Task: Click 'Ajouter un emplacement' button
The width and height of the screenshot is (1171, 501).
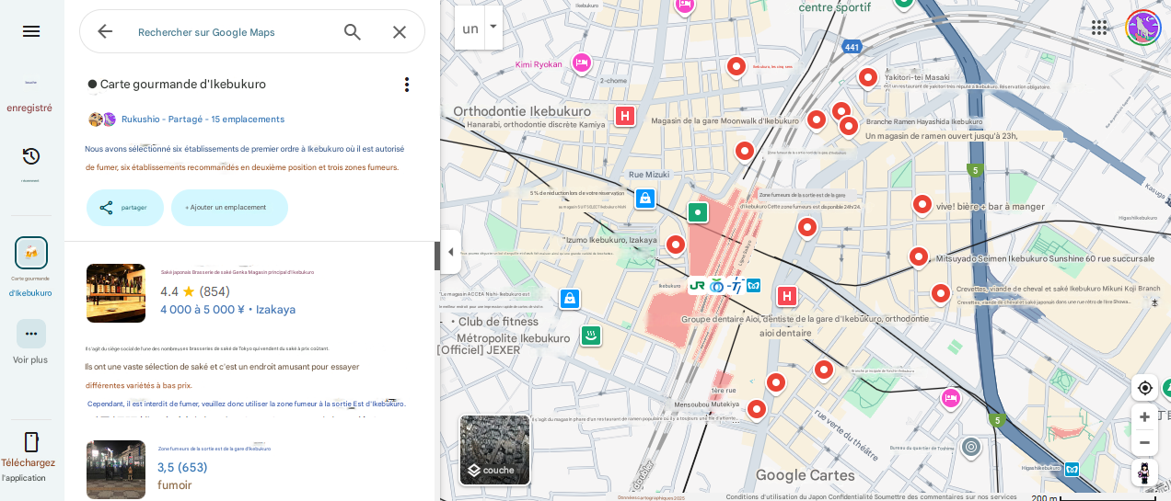Action: [229, 208]
